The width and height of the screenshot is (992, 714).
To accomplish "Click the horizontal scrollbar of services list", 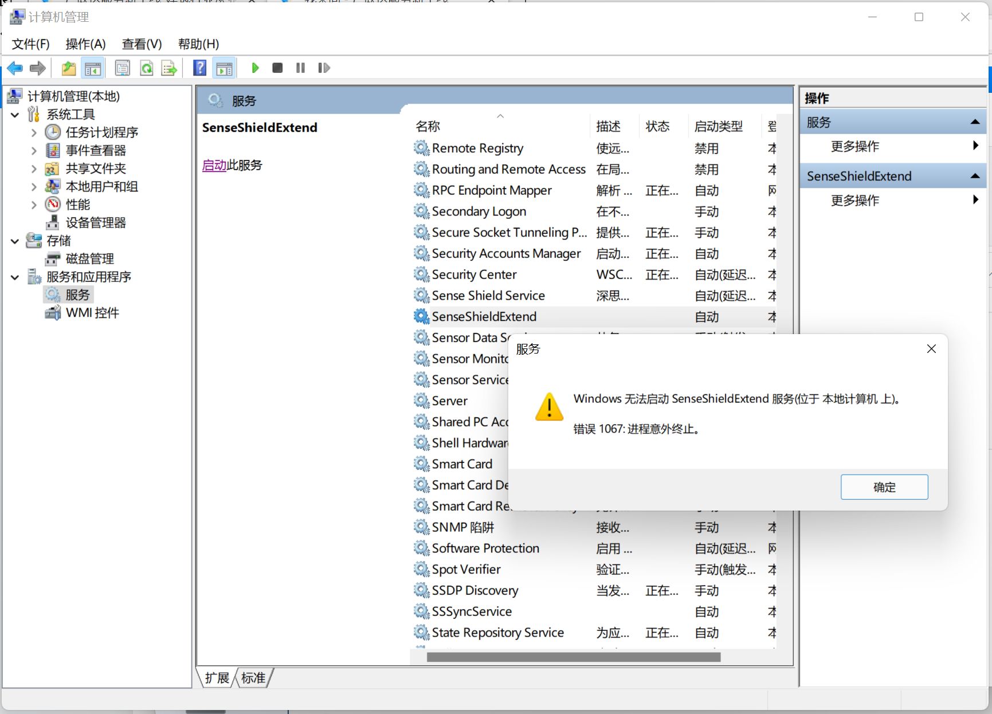I will pyautogui.click(x=574, y=657).
